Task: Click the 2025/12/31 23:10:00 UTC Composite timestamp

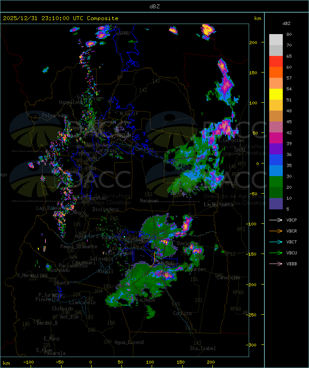Action: (x=61, y=18)
